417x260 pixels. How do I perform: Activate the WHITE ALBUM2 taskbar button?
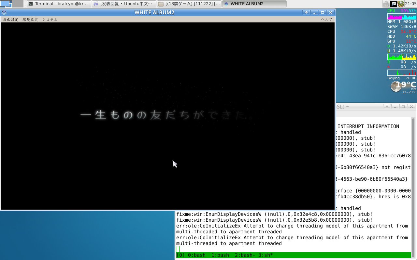[x=254, y=4]
